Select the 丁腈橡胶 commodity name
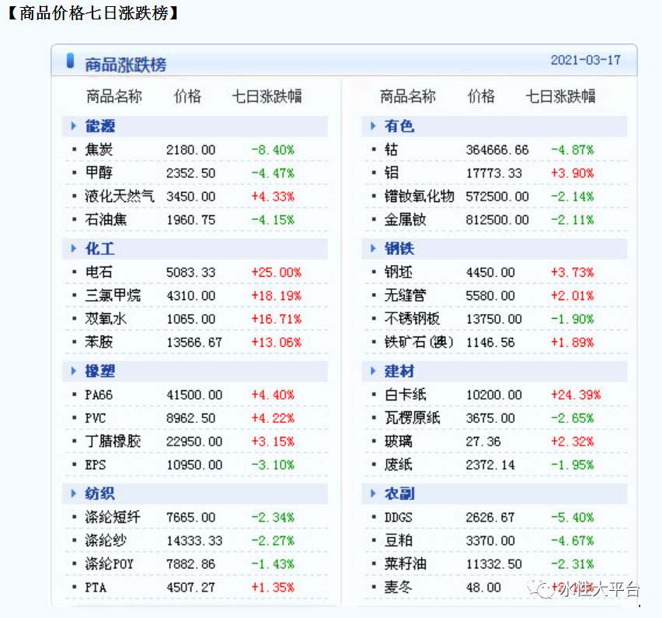This screenshot has width=662, height=618. click(x=113, y=441)
